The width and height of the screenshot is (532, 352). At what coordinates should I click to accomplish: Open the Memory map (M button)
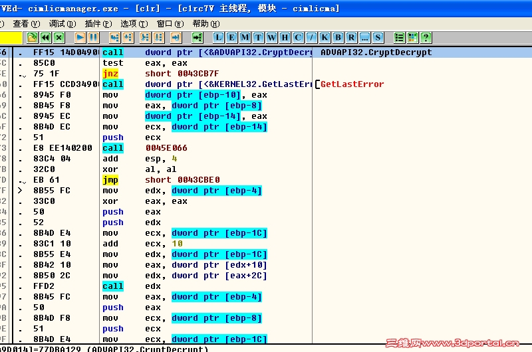point(245,37)
